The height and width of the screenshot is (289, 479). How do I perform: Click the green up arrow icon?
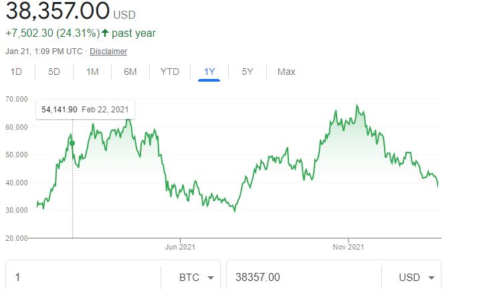[x=106, y=33]
